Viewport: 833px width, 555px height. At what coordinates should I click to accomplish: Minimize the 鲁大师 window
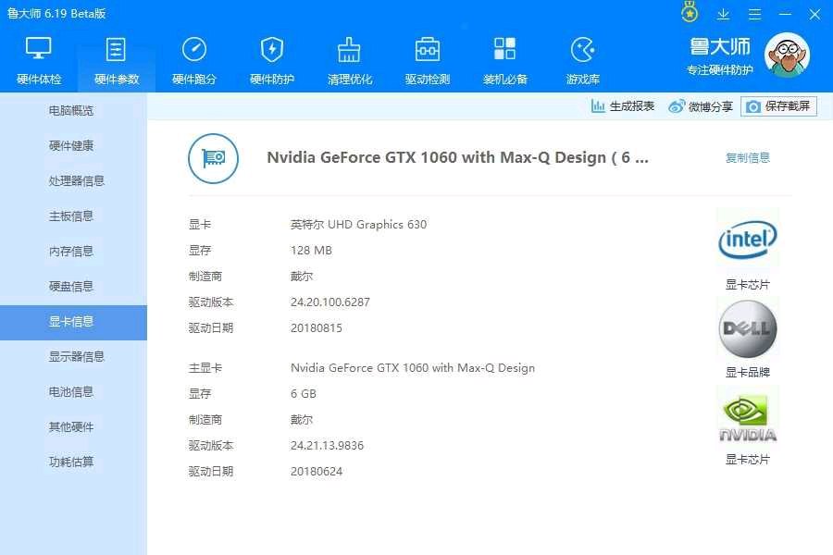click(x=785, y=15)
